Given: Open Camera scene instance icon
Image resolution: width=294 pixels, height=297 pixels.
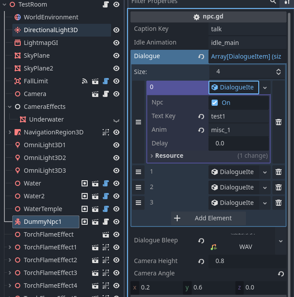Looking at the screenshot, I should click(95, 94).
